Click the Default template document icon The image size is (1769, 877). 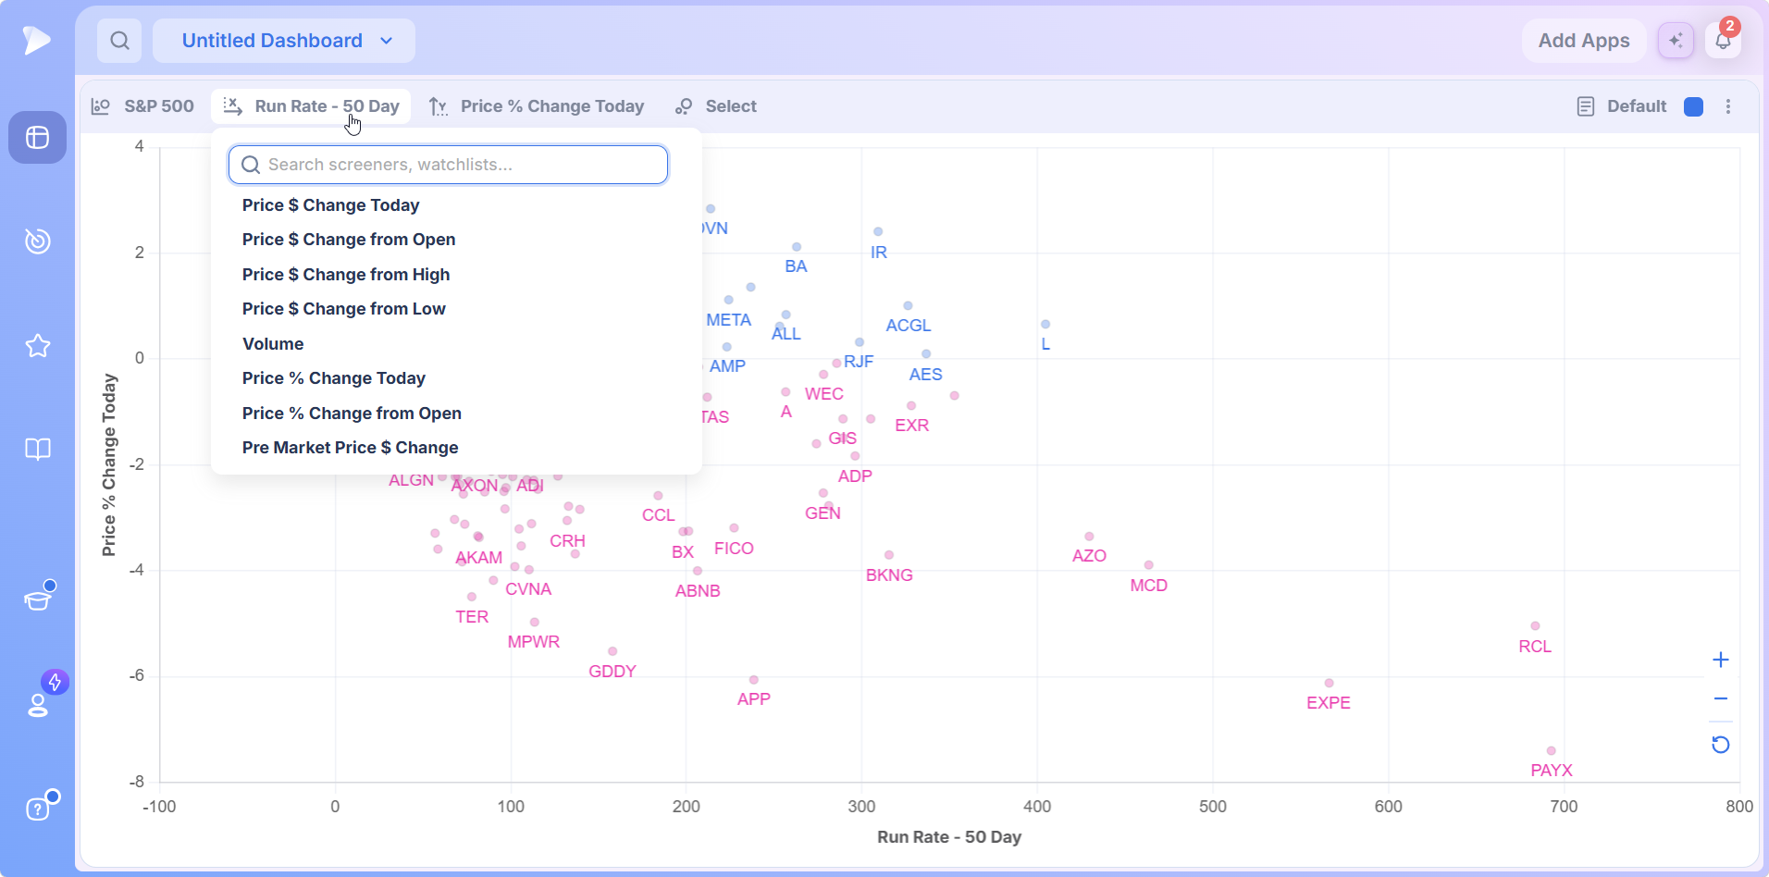click(x=1586, y=106)
